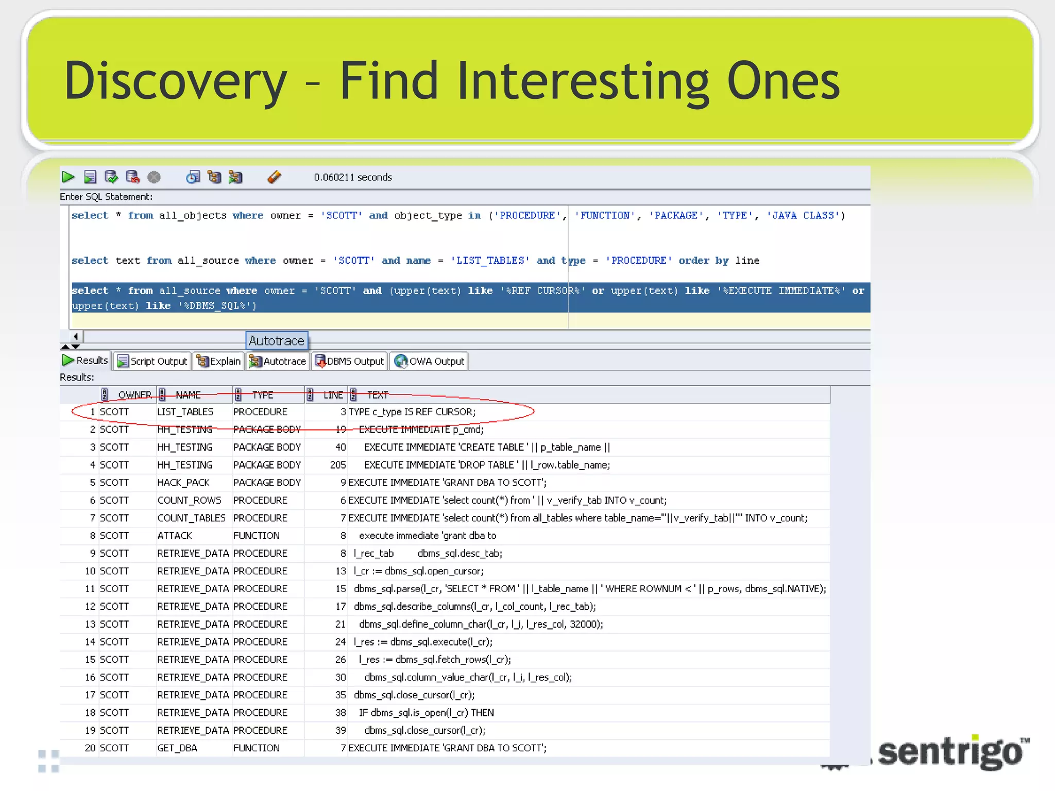Run the SQL with the green Execute Statement icon

pyautogui.click(x=68, y=177)
